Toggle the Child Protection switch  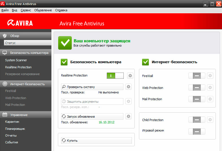pyautogui.click(x=197, y=120)
